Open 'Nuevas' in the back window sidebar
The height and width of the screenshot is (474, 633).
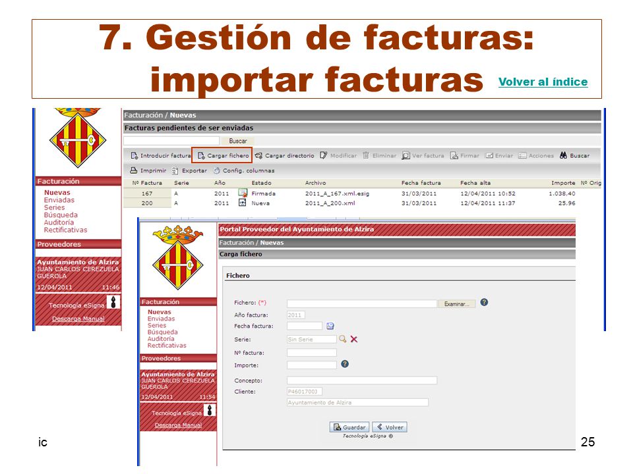57,193
